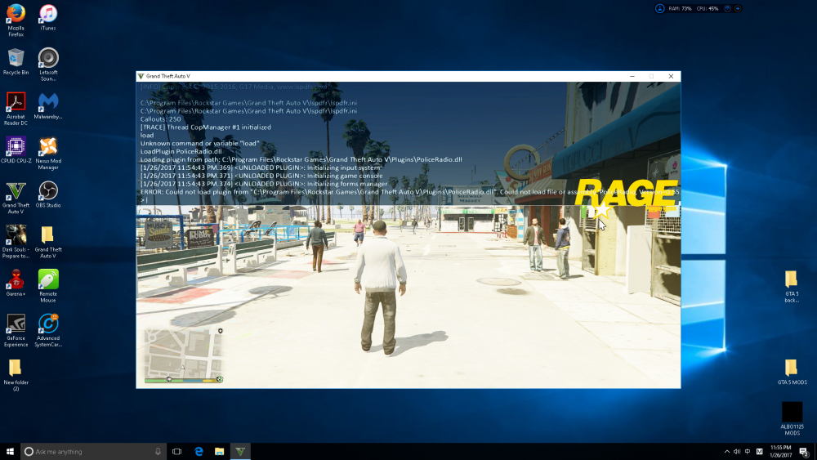This screenshot has height=460, width=817.
Task: Click the Cortana microphone icon
Action: [x=158, y=452]
